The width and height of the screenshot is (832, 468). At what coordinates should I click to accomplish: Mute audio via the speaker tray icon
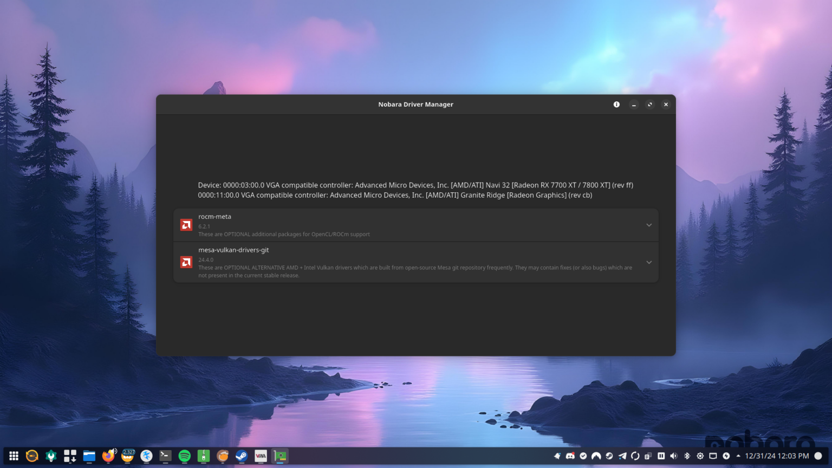(x=674, y=456)
